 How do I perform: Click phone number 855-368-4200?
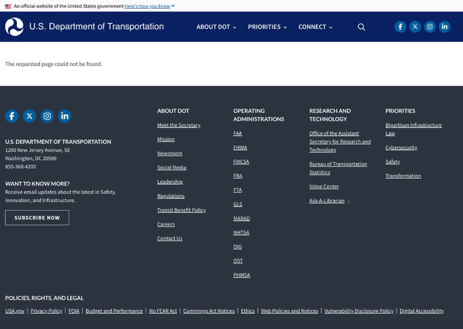click(x=21, y=167)
